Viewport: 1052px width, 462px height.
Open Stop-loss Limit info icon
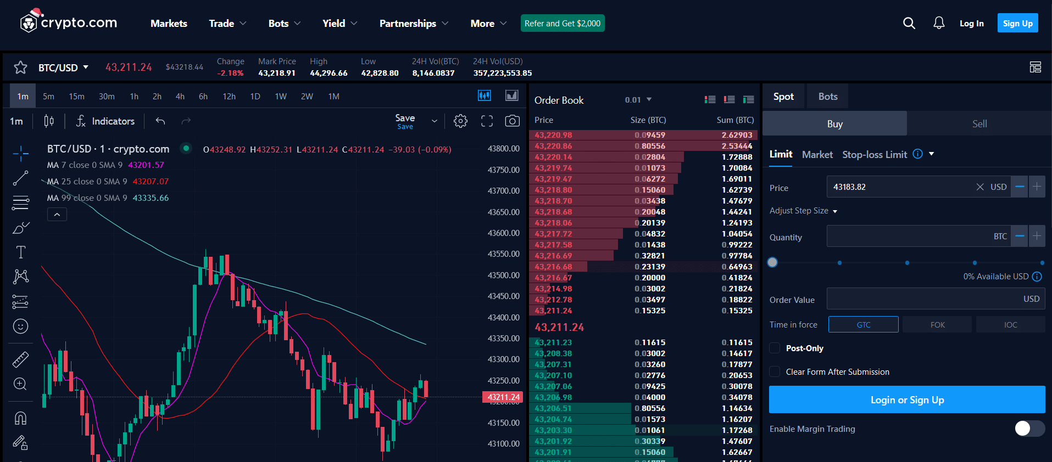(x=917, y=154)
